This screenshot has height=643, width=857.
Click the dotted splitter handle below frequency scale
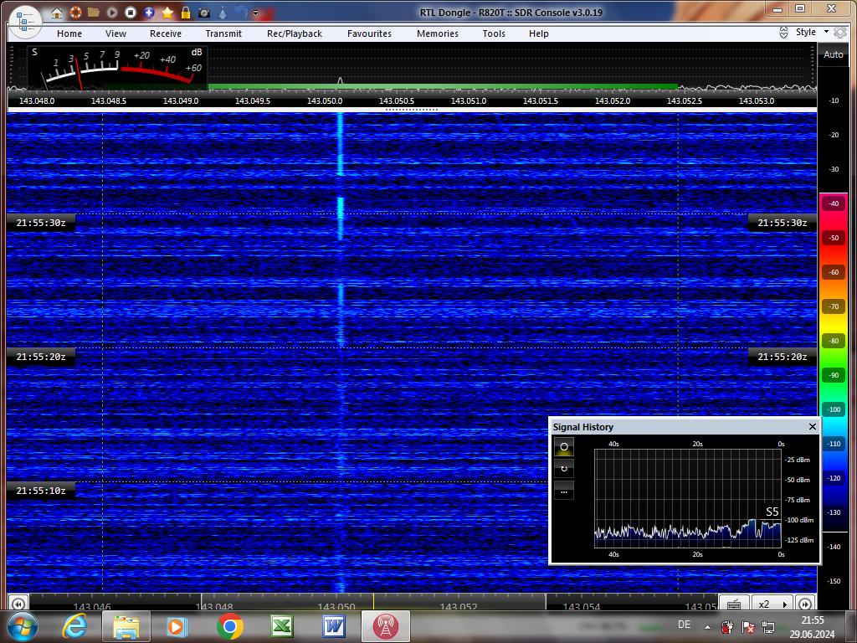pyautogui.click(x=412, y=110)
